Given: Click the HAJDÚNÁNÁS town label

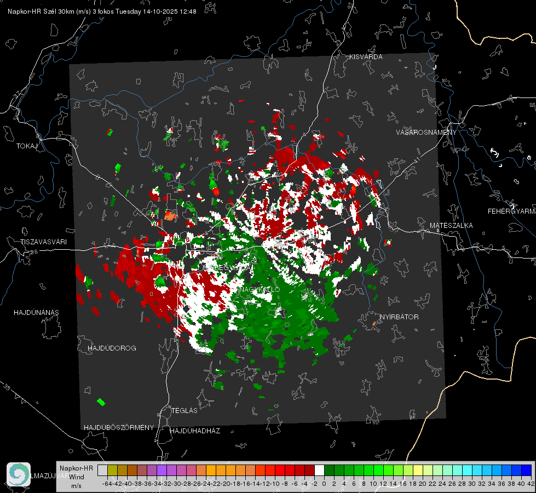Looking at the screenshot, I should [x=36, y=312].
